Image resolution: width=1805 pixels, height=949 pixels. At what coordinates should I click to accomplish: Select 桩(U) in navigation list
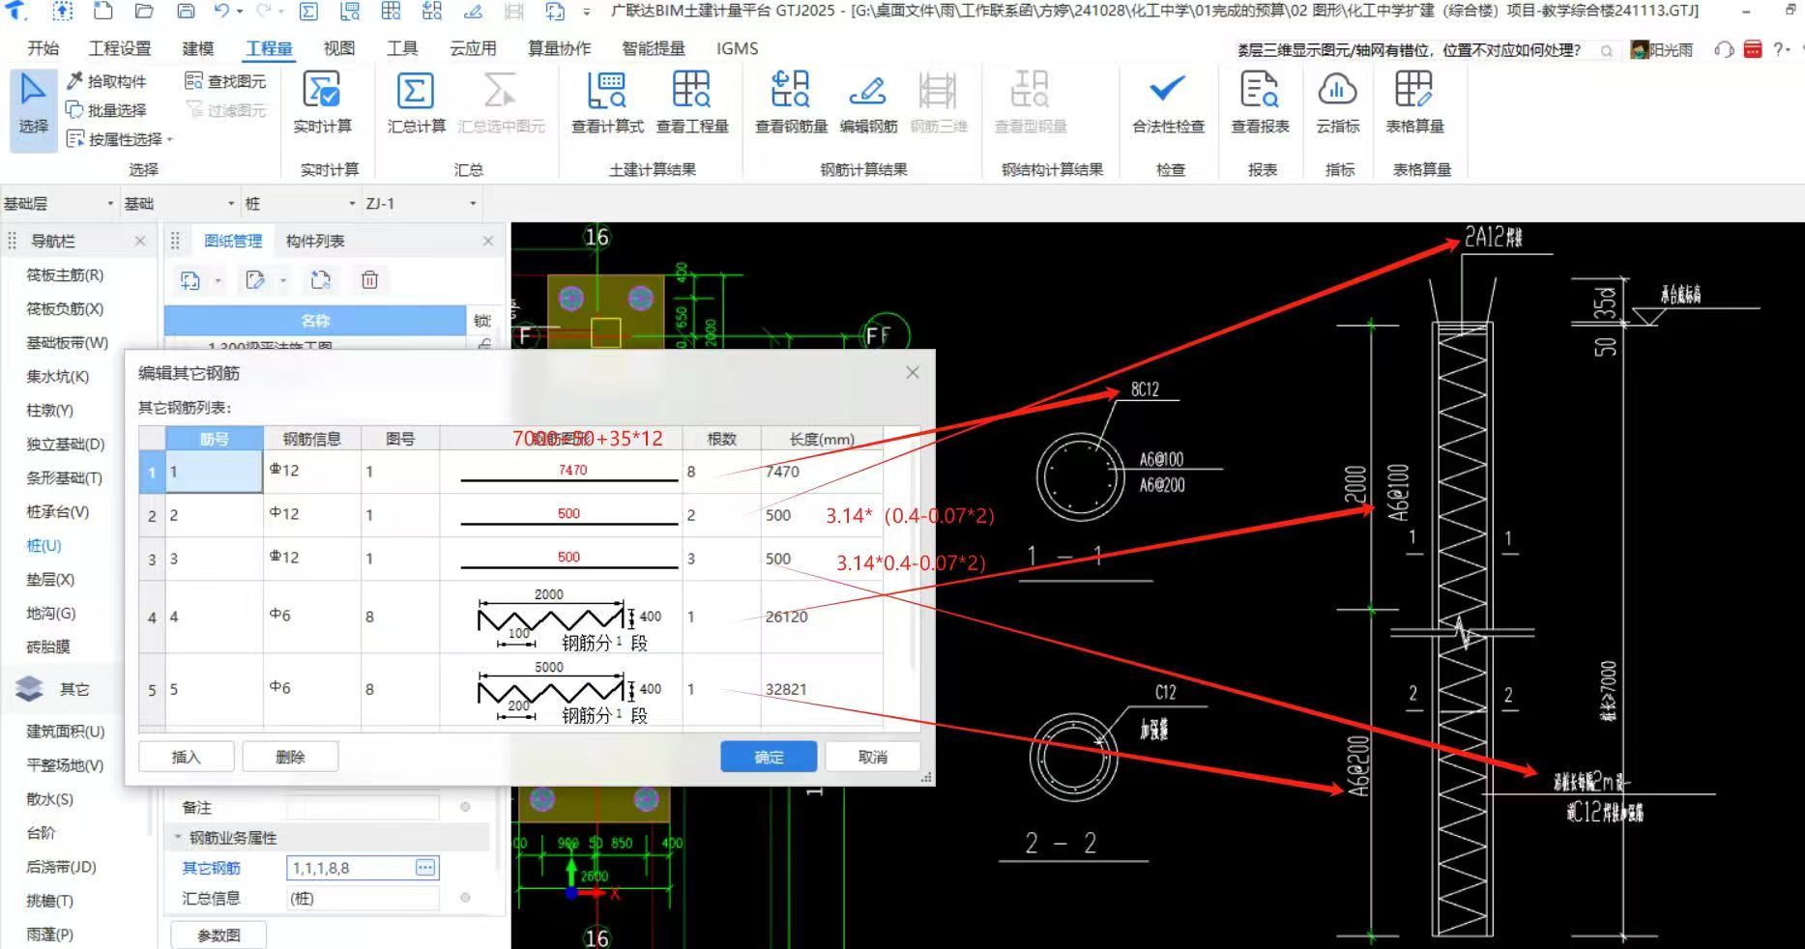coord(44,545)
